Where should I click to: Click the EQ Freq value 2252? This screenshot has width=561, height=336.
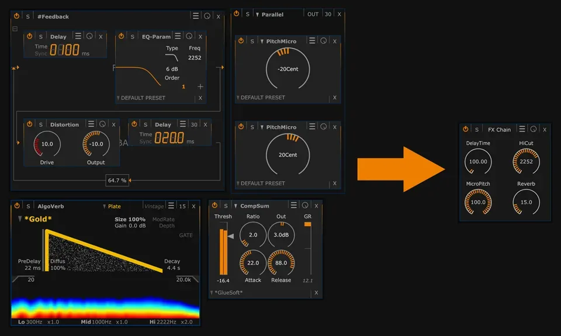pos(195,58)
